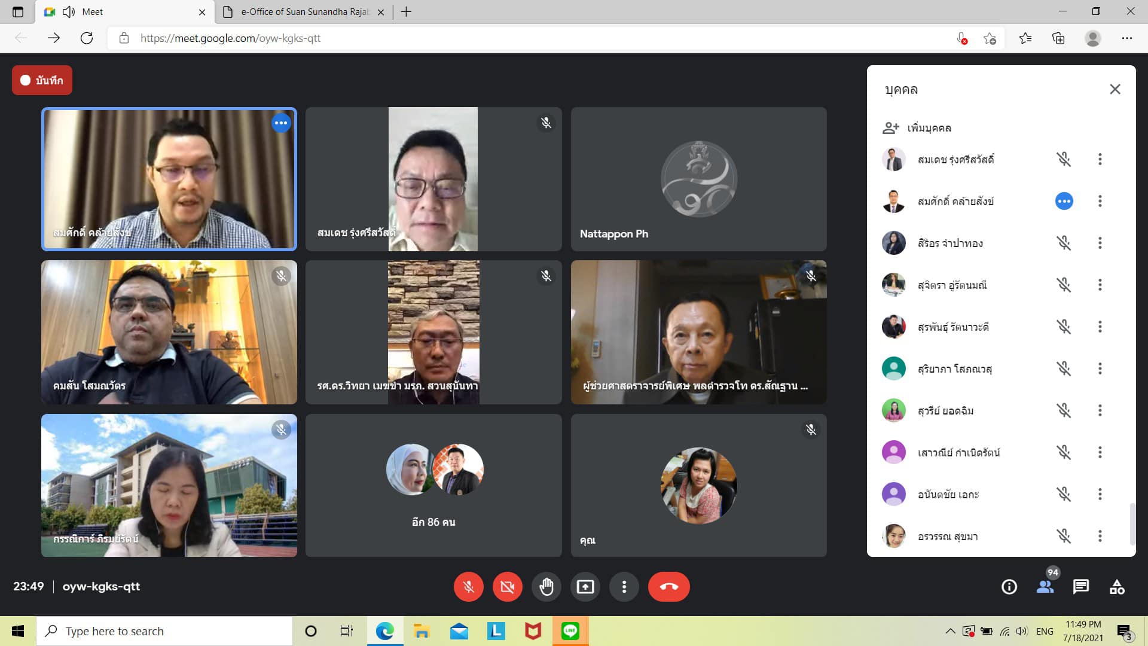Click the red leave call button
This screenshot has height=646, width=1148.
tap(668, 587)
